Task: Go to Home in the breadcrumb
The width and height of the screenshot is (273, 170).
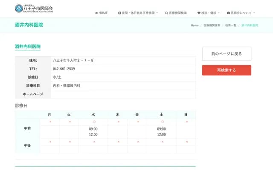Action: pos(195,25)
